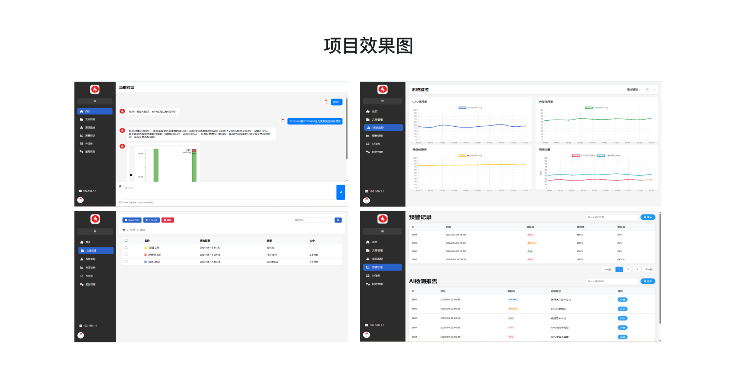Go to page 2 in alert pagination
The width and height of the screenshot is (737, 376).
click(x=628, y=269)
